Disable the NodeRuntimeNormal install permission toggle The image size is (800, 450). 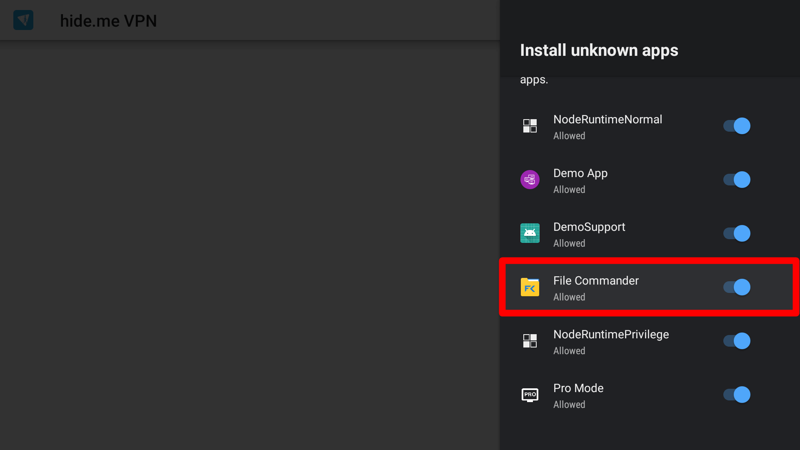click(737, 126)
